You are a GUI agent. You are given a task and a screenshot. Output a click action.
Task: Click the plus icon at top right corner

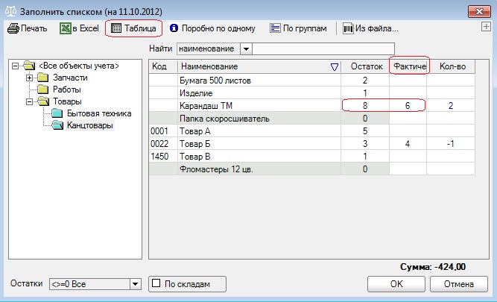click(486, 28)
